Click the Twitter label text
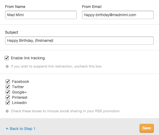Image resolution: width=159 pixels, height=135 pixels. click(18, 87)
